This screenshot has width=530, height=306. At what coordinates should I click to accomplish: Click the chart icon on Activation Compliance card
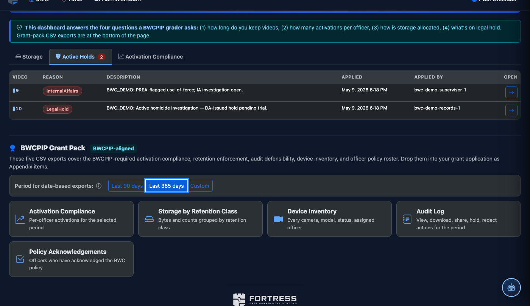[x=20, y=219]
